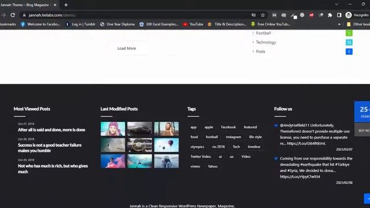Click the blue back-to-top arrow button

[x=367, y=199]
